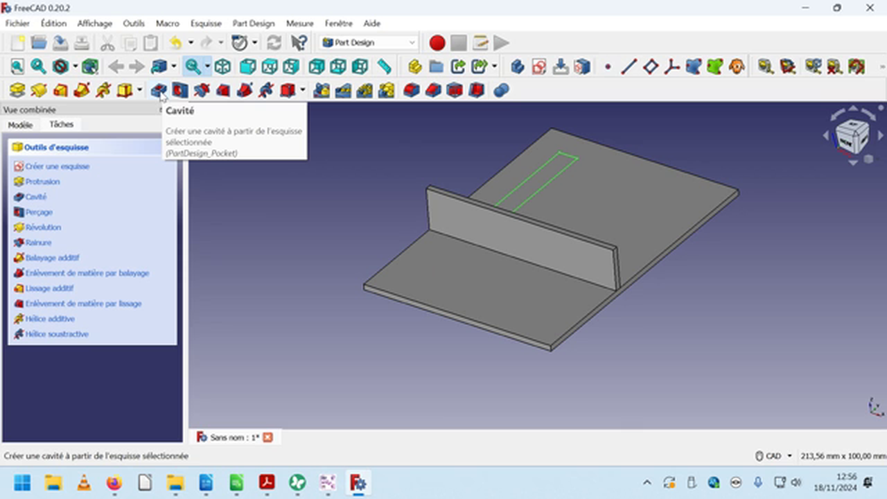Select the Measure linear tool

(383, 66)
